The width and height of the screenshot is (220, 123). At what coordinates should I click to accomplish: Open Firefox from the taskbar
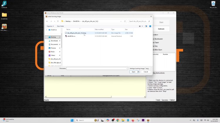click(x=133, y=120)
